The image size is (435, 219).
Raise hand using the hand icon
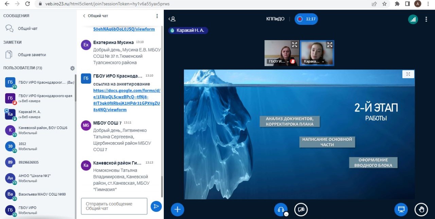click(x=421, y=209)
